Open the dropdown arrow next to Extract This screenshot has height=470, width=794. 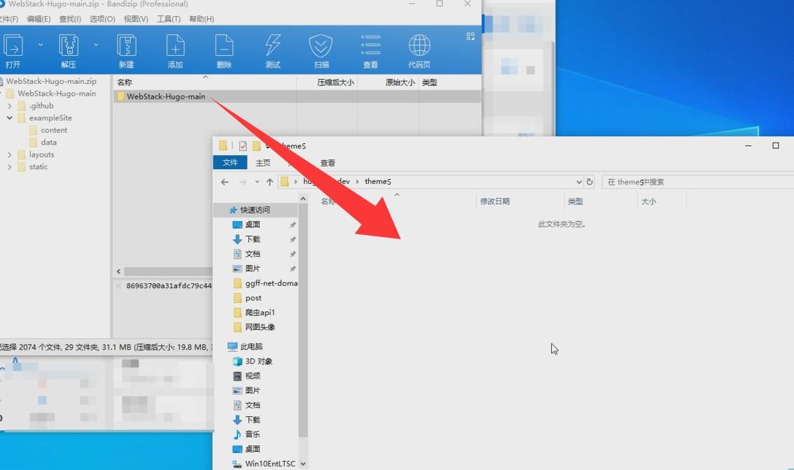(x=96, y=45)
